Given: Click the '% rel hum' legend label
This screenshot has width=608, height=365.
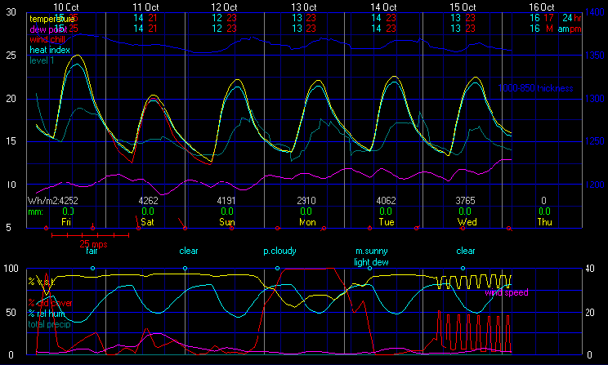Looking at the screenshot, I should (51, 314).
